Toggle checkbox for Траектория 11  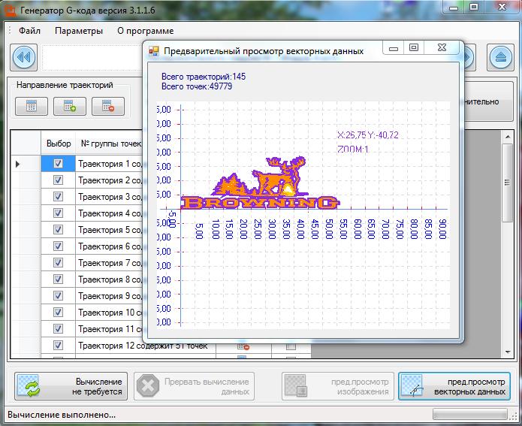pyautogui.click(x=58, y=329)
